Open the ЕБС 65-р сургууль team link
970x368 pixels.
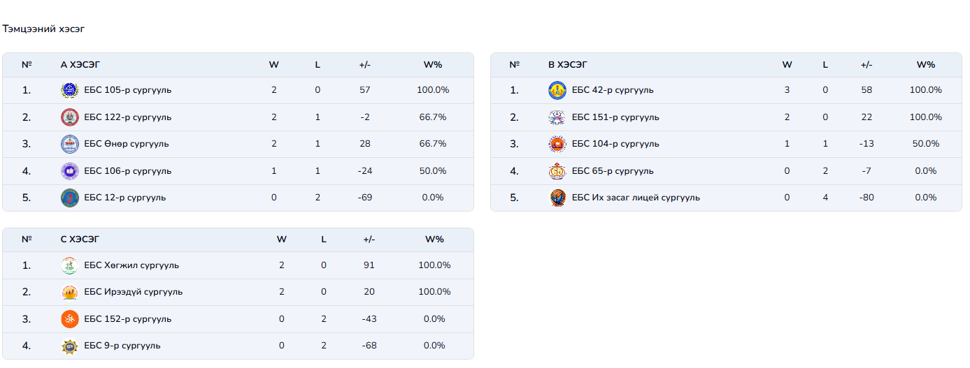click(612, 171)
